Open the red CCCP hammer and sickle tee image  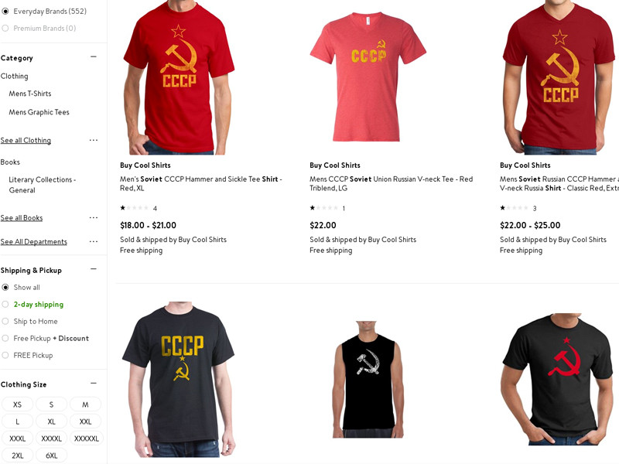click(x=179, y=77)
